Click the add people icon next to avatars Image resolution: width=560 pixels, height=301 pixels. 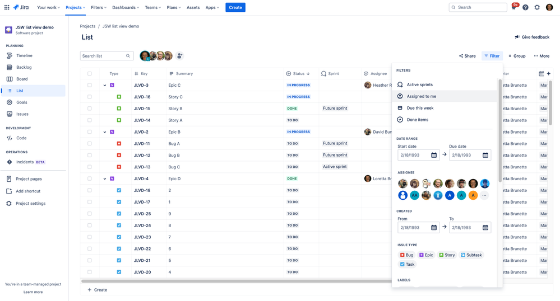(x=179, y=55)
